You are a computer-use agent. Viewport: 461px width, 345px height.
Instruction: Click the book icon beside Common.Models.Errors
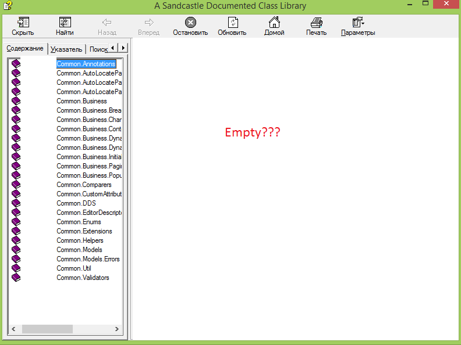tap(16, 259)
